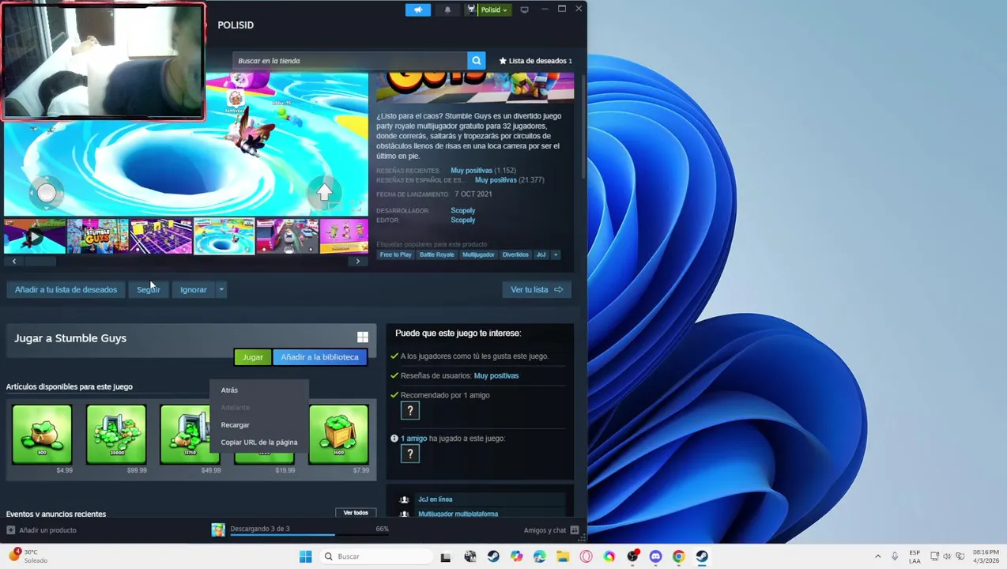Select the Stumble Guys logo thumbnail

(x=97, y=236)
